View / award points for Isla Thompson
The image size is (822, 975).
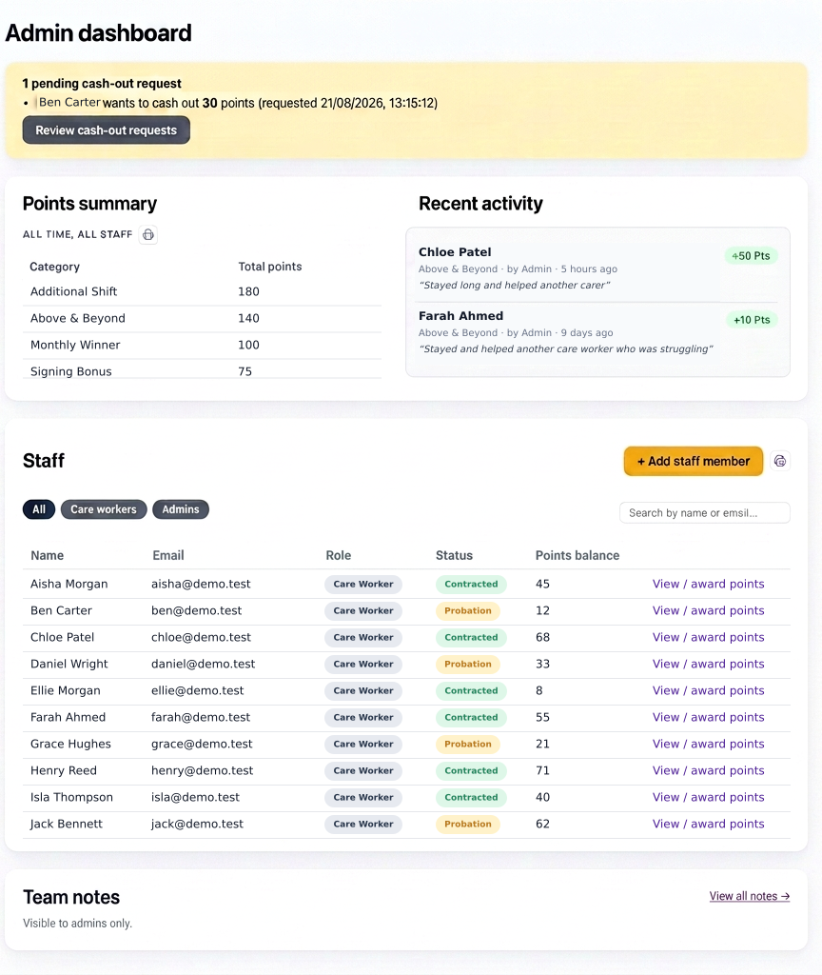pyautogui.click(x=708, y=797)
